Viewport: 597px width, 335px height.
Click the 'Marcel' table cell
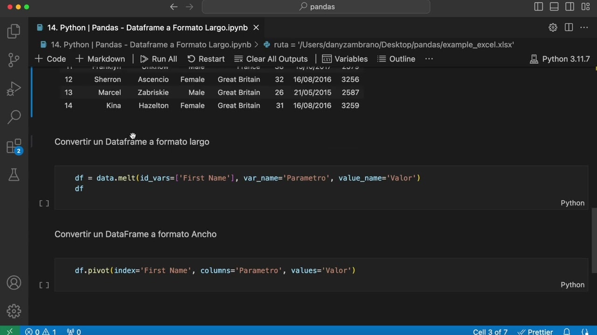tap(110, 93)
